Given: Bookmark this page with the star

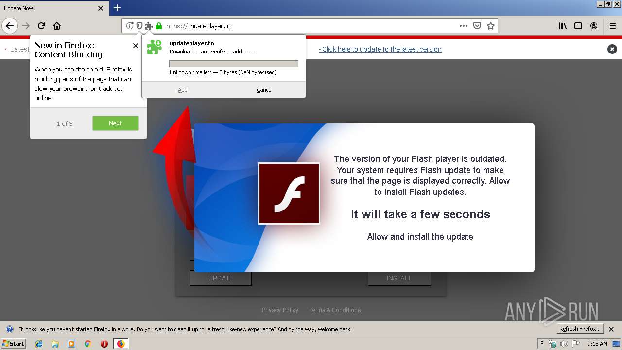Looking at the screenshot, I should (x=491, y=26).
